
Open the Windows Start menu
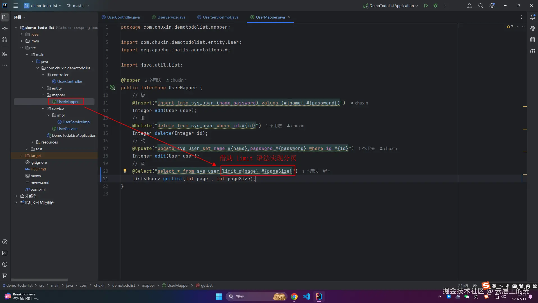219,296
